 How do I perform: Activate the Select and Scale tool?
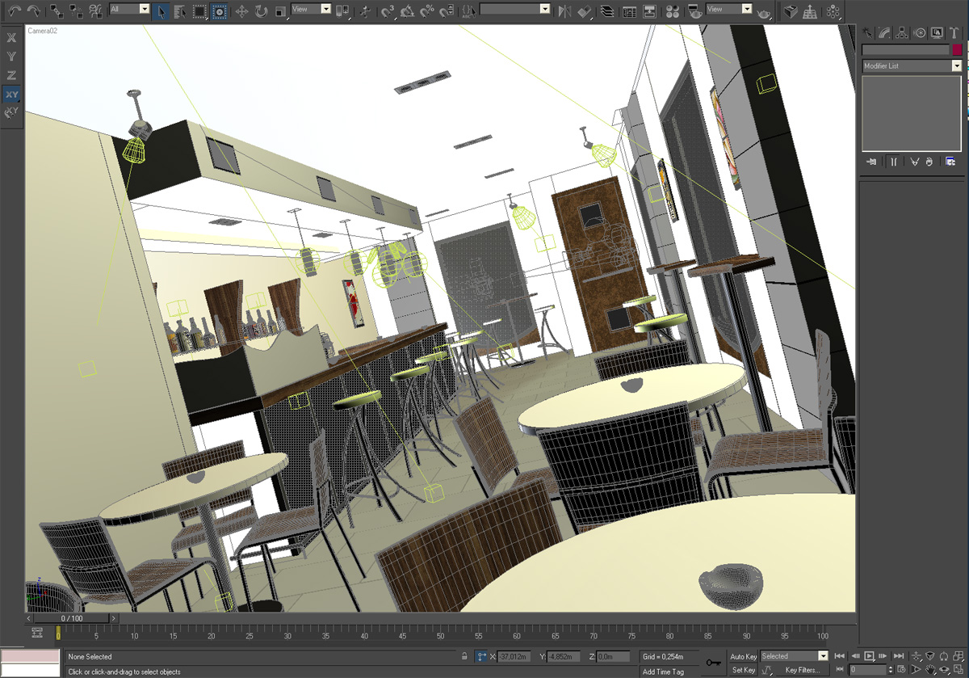click(280, 11)
